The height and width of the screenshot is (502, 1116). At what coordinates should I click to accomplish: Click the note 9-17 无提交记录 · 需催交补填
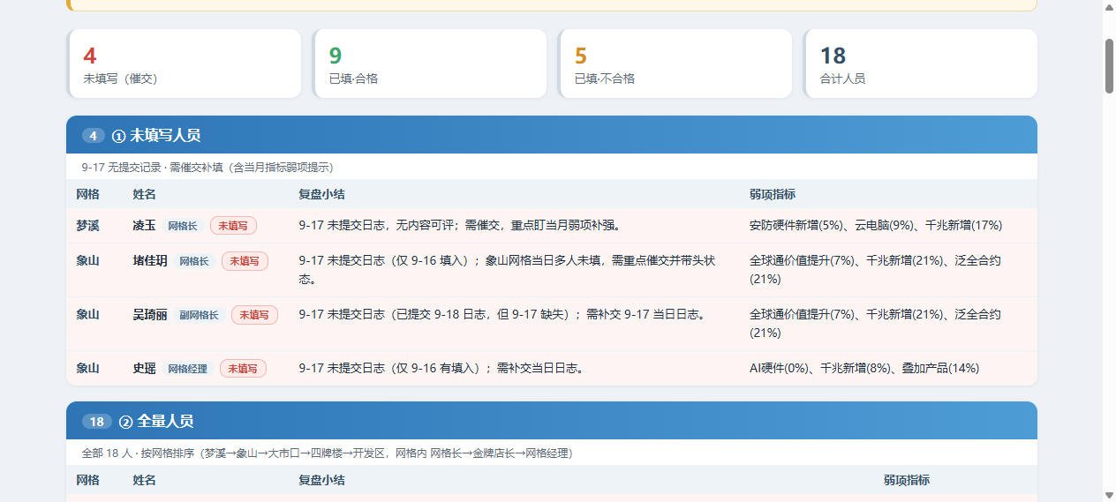pos(207,167)
